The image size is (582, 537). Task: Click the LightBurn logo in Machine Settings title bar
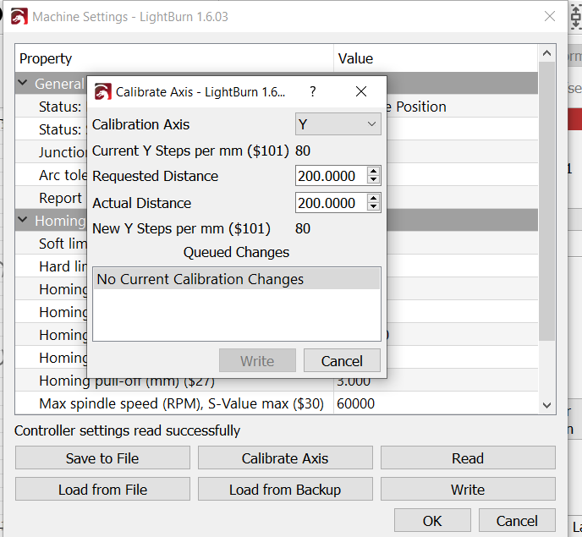tap(19, 17)
